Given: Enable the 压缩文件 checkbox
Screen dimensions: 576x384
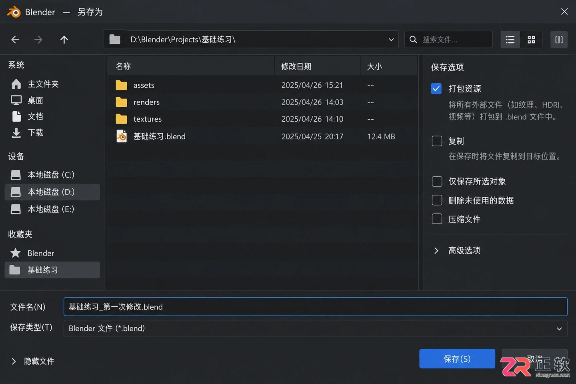Looking at the screenshot, I should click(437, 219).
